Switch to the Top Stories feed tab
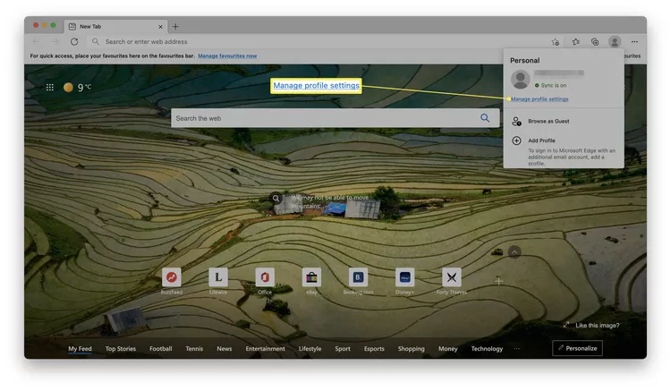This screenshot has height=391, width=671. (x=120, y=349)
